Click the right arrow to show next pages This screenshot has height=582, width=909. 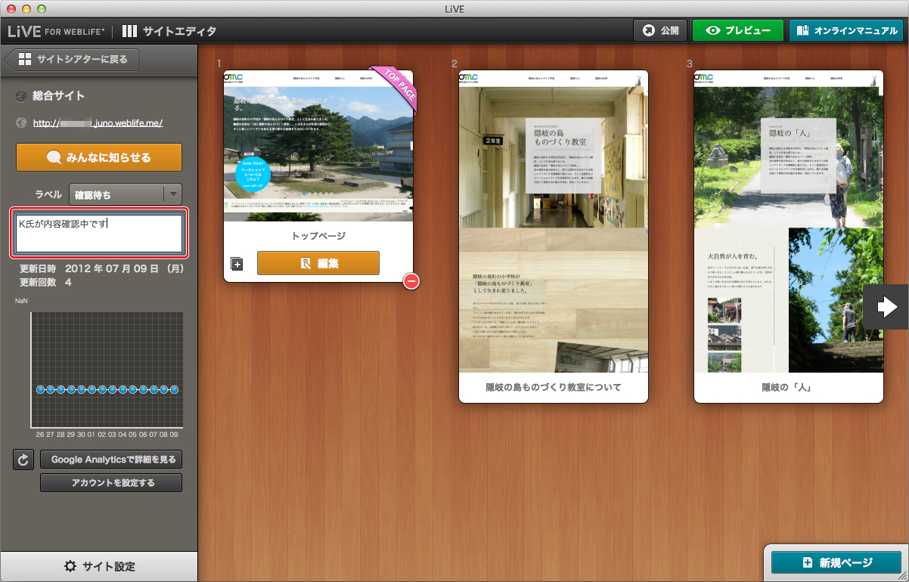click(886, 307)
